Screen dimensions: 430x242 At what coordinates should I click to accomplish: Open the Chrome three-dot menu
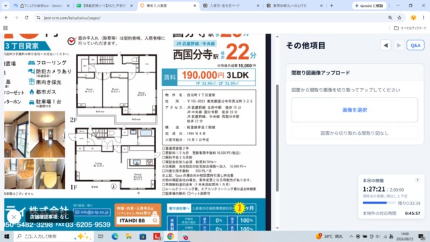423,17
